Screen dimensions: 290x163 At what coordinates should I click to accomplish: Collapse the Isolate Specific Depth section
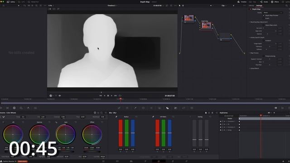(249, 38)
